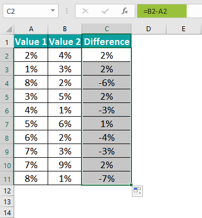The height and width of the screenshot is (218, 202).
Task: Select the cell showing -7%
Action: point(107,179)
